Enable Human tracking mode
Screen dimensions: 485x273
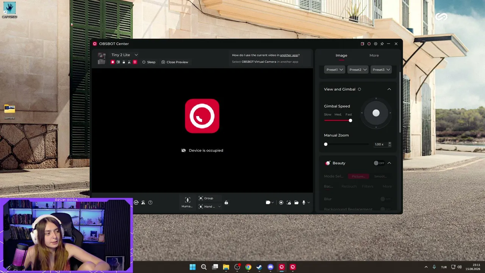[187, 202]
